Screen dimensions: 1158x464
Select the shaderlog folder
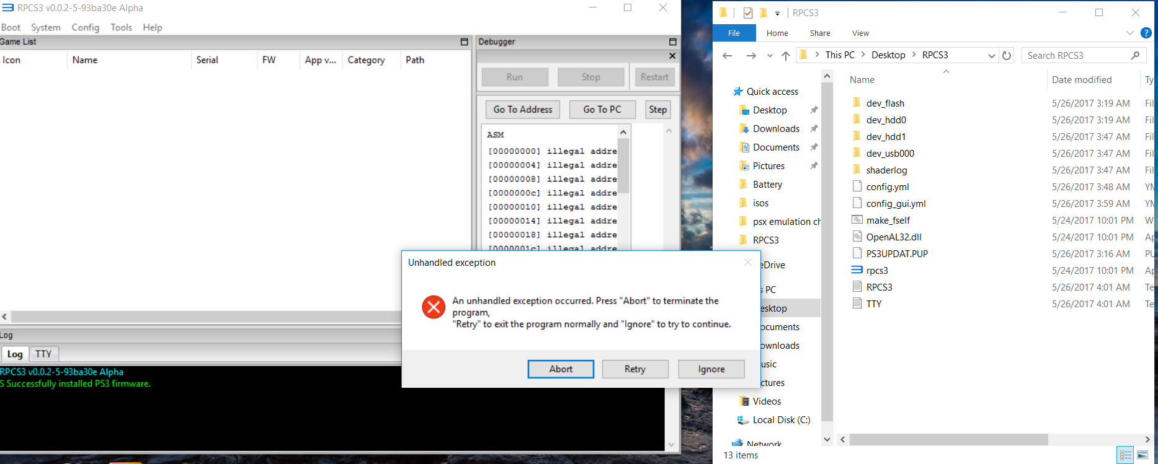click(x=886, y=170)
